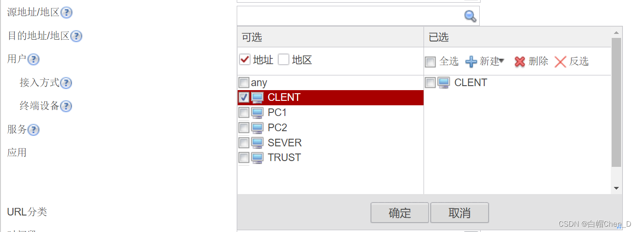638x232 pixels.
Task: Open help for 目的地址/地区
Action: pos(76,36)
